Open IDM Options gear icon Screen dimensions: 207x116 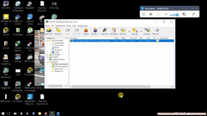[x=104, y=31]
